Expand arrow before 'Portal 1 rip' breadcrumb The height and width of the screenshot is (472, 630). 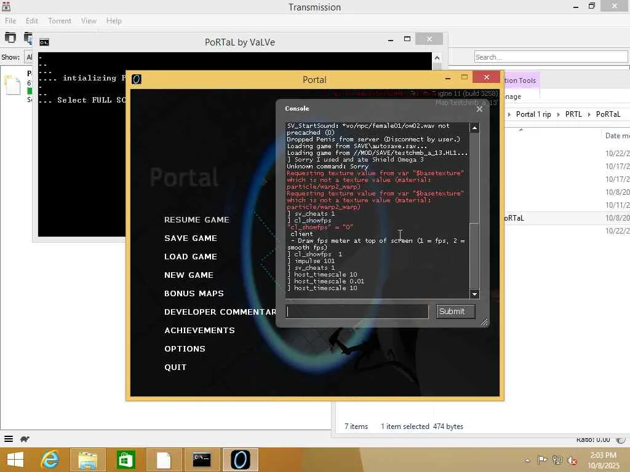point(509,115)
